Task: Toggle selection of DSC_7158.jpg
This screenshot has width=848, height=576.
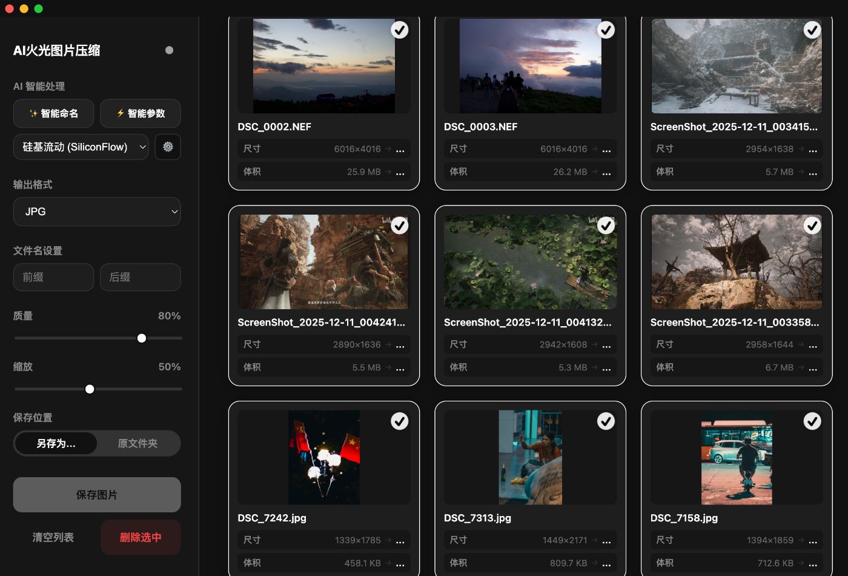Action: point(812,421)
